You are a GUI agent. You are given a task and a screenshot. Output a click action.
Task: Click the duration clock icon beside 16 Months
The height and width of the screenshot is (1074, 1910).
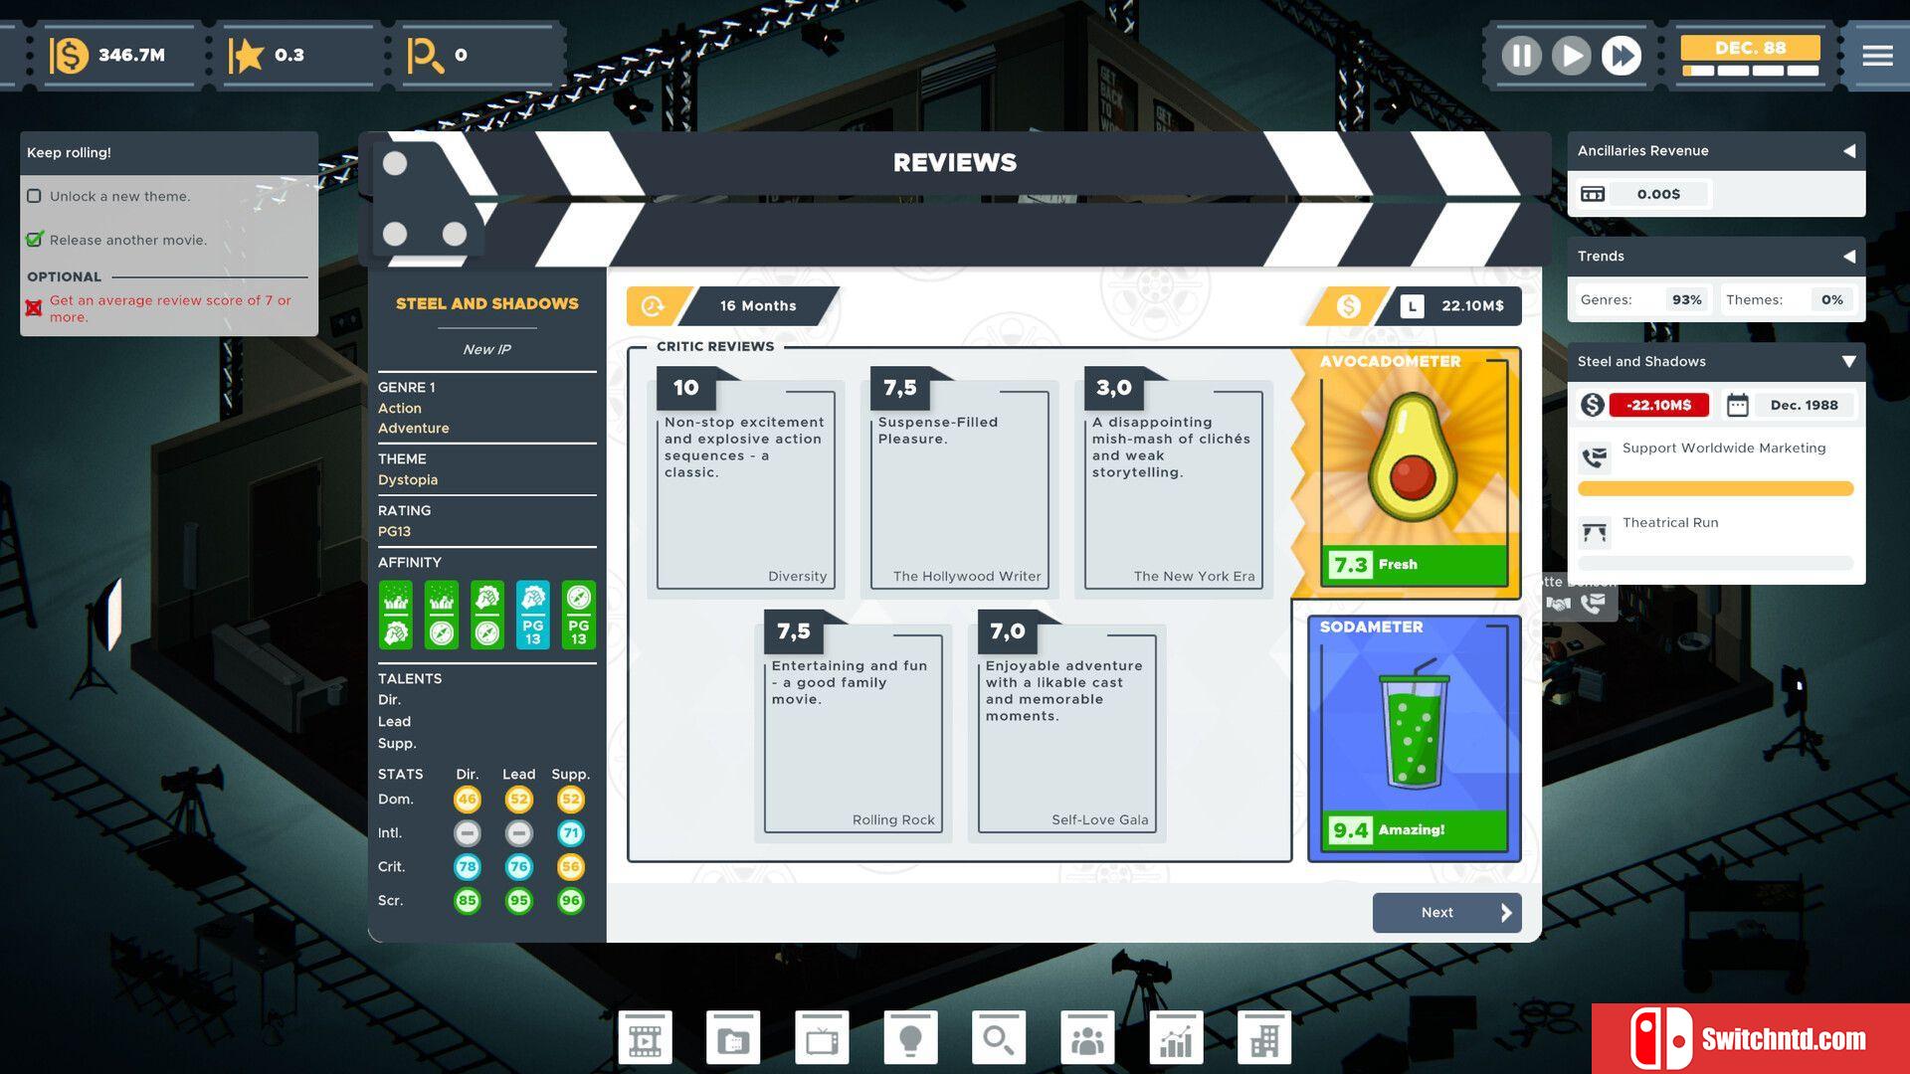pyautogui.click(x=653, y=306)
